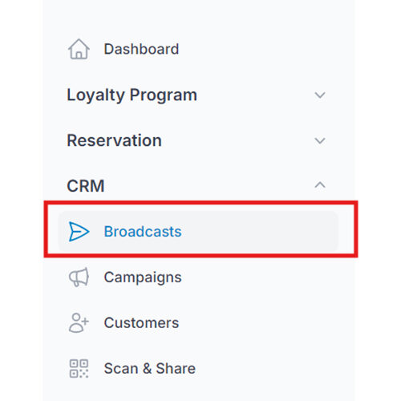The image size is (401, 401).
Task: Collapse the CRM section using its up arrow
Action: point(320,185)
